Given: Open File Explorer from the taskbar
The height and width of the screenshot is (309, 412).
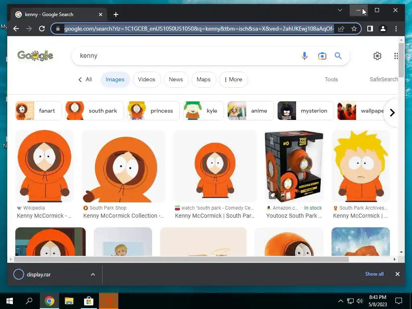Looking at the screenshot, I should coord(69,301).
